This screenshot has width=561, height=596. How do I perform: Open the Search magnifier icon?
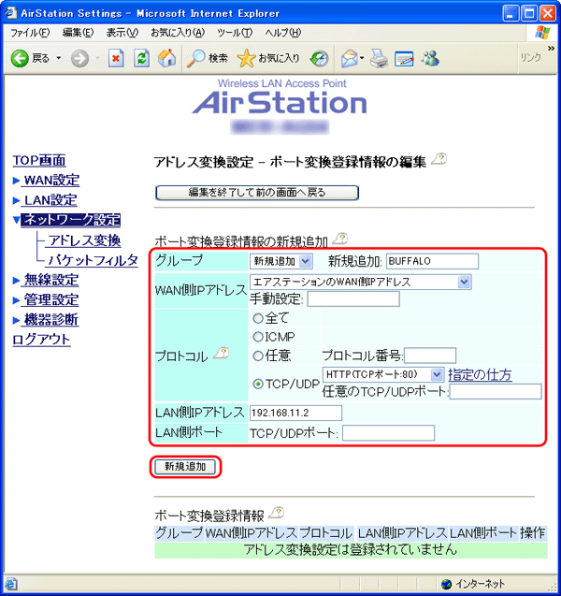pos(196,59)
